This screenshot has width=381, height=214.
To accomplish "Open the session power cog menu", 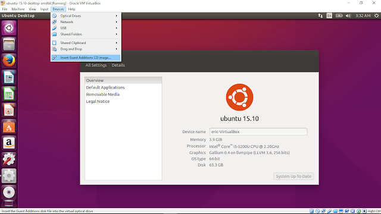I will (376, 16).
